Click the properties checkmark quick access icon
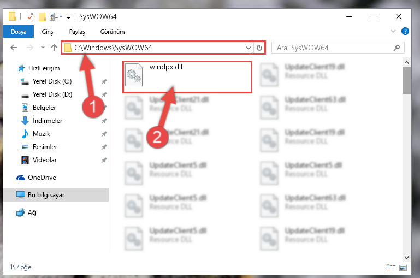 coord(30,17)
